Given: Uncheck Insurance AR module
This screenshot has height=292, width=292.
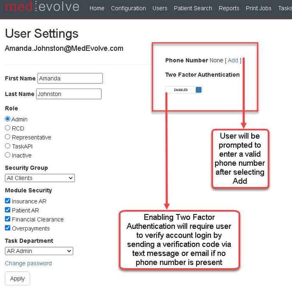Looking at the screenshot, I should 8,201.
